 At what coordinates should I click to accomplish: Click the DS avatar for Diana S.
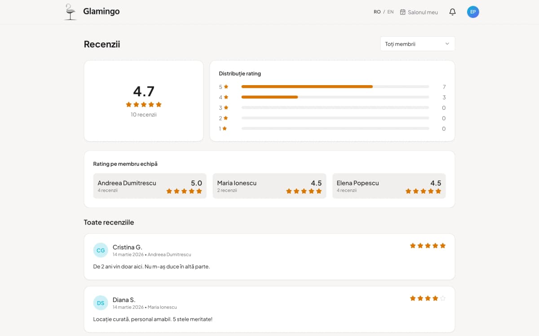pos(101,303)
